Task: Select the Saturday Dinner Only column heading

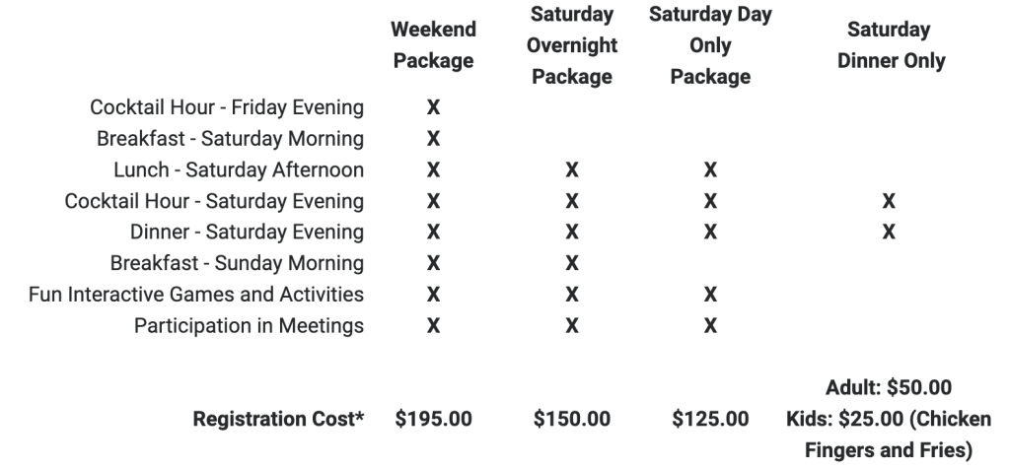Action: [x=888, y=45]
